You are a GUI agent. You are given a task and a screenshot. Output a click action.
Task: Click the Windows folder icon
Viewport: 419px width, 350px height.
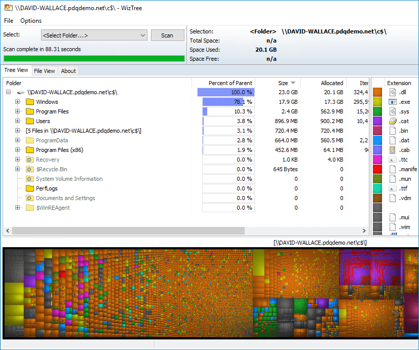click(x=29, y=102)
